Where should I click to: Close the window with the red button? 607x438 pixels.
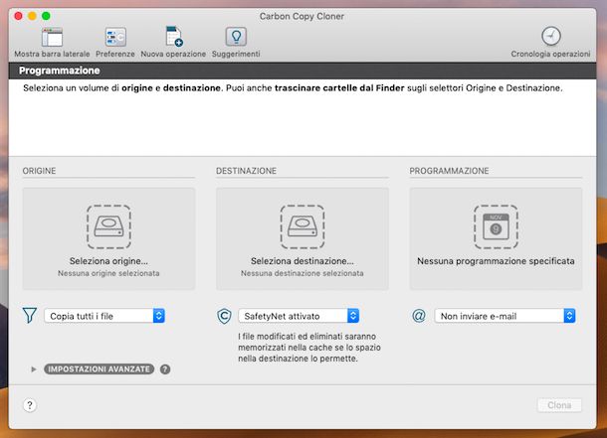18,16
